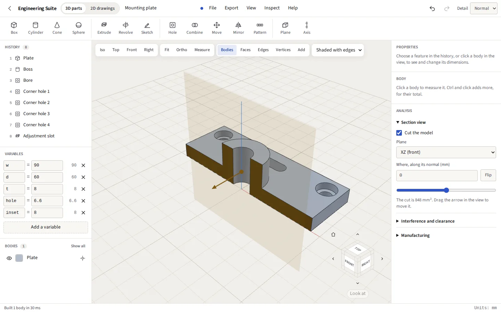Select the Cylinder primitive tool
This screenshot has width=501, height=313.
pyautogui.click(x=35, y=28)
